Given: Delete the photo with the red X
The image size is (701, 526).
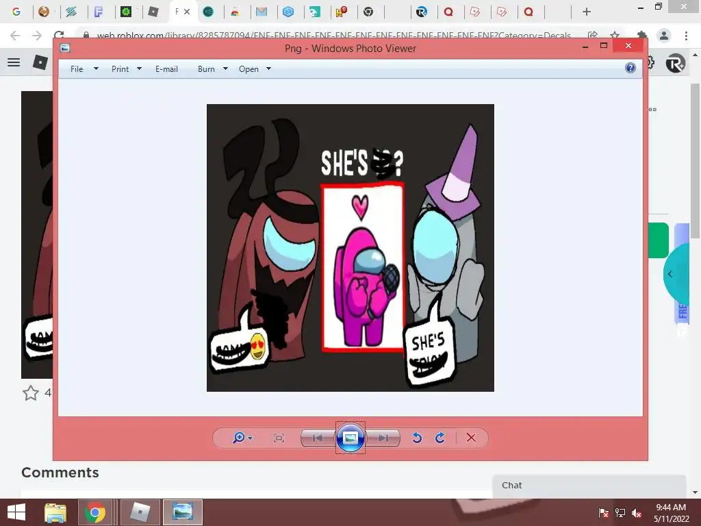Looking at the screenshot, I should pyautogui.click(x=471, y=438).
